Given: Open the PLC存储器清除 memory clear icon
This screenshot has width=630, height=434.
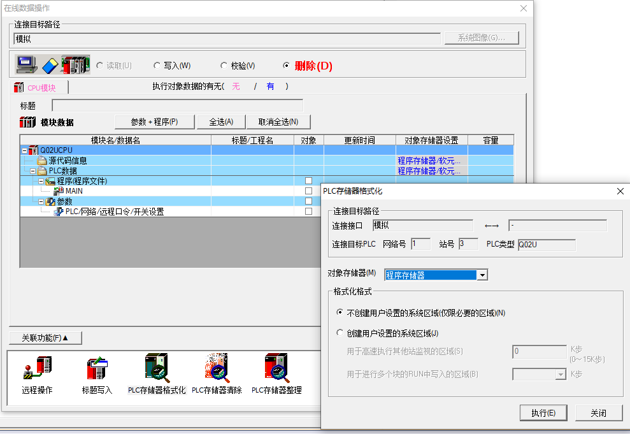Looking at the screenshot, I should pyautogui.click(x=217, y=369).
